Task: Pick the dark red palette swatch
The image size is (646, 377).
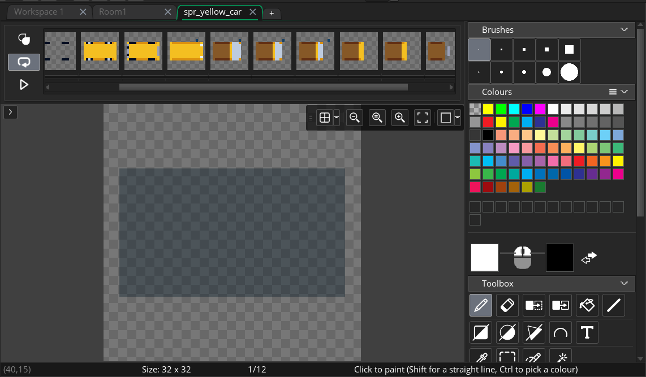Action: coord(488,187)
